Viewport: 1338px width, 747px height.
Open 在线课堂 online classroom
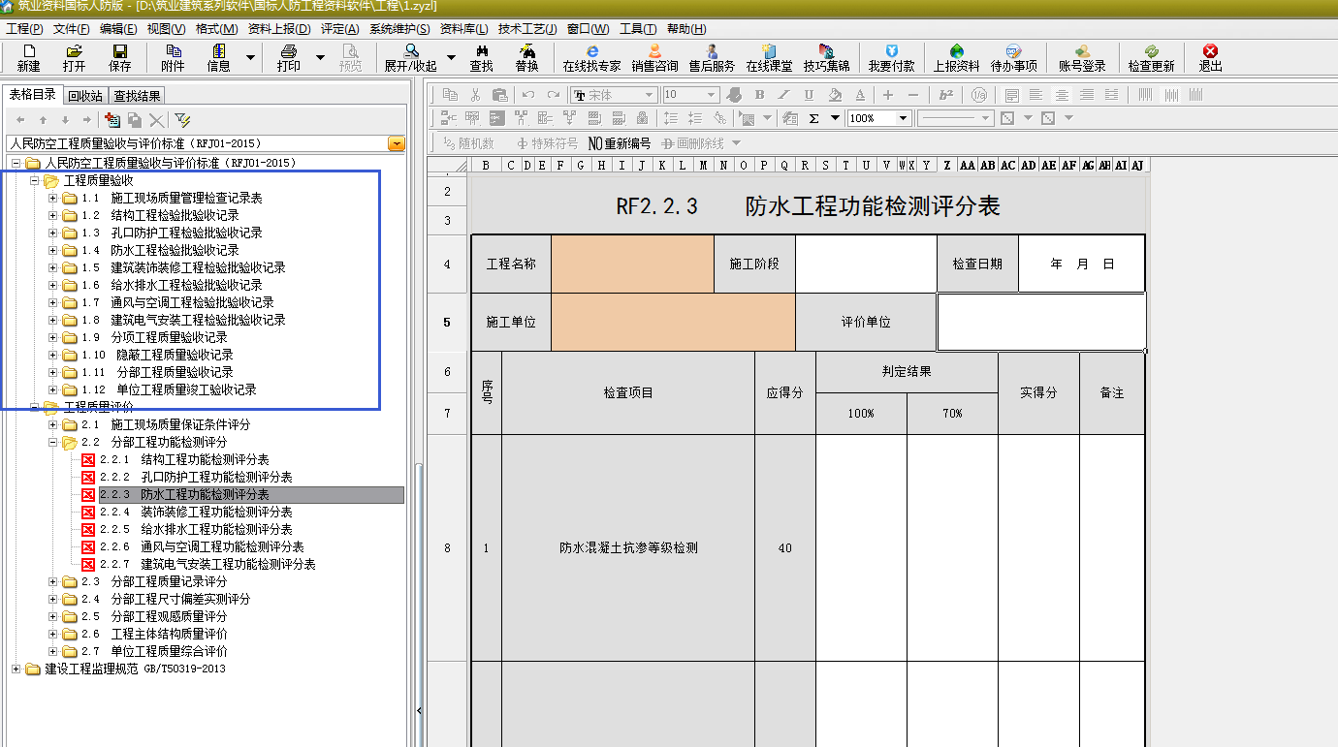(x=769, y=58)
